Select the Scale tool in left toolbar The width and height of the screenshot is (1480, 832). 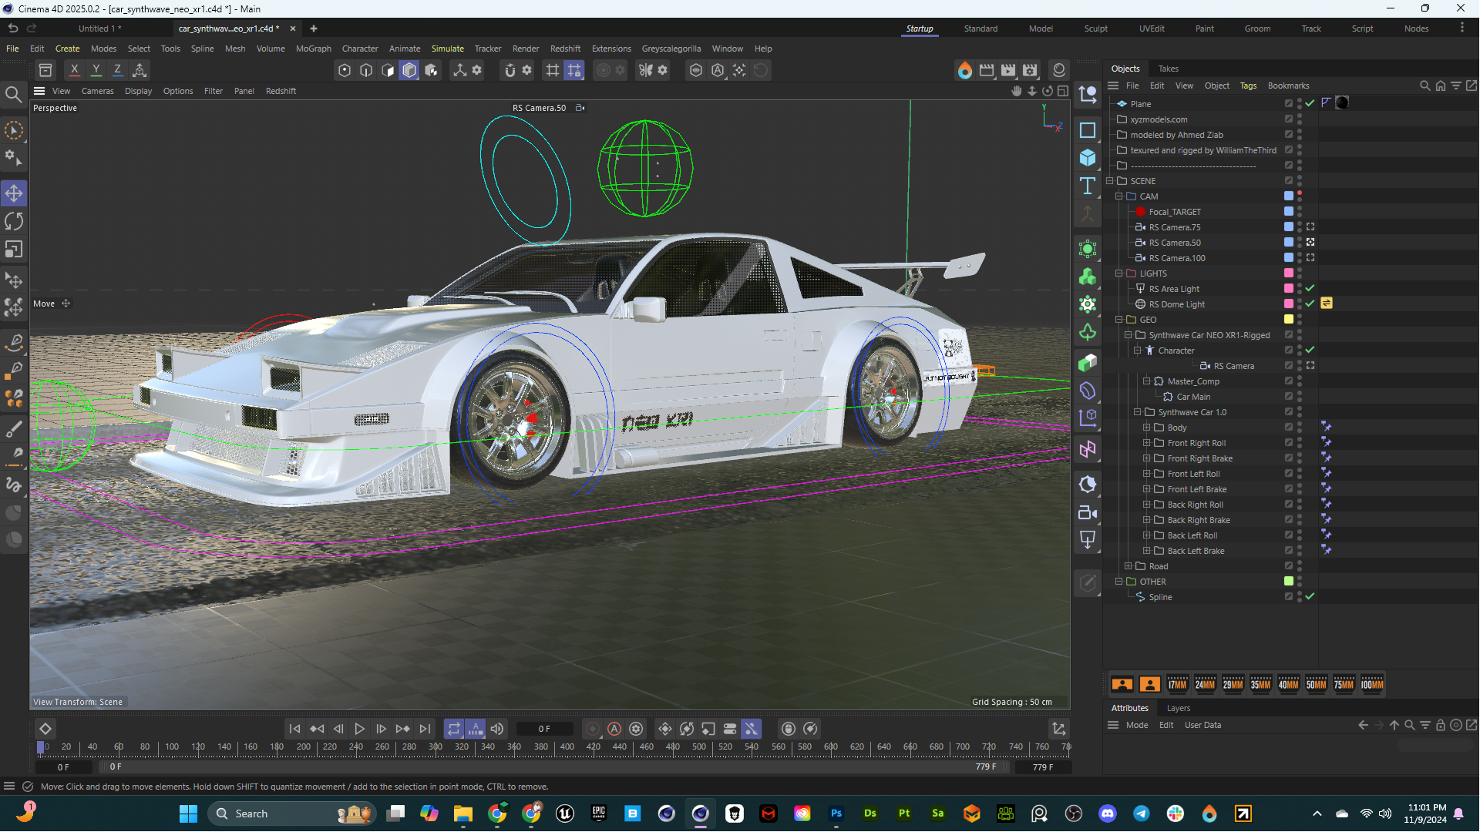click(x=14, y=250)
